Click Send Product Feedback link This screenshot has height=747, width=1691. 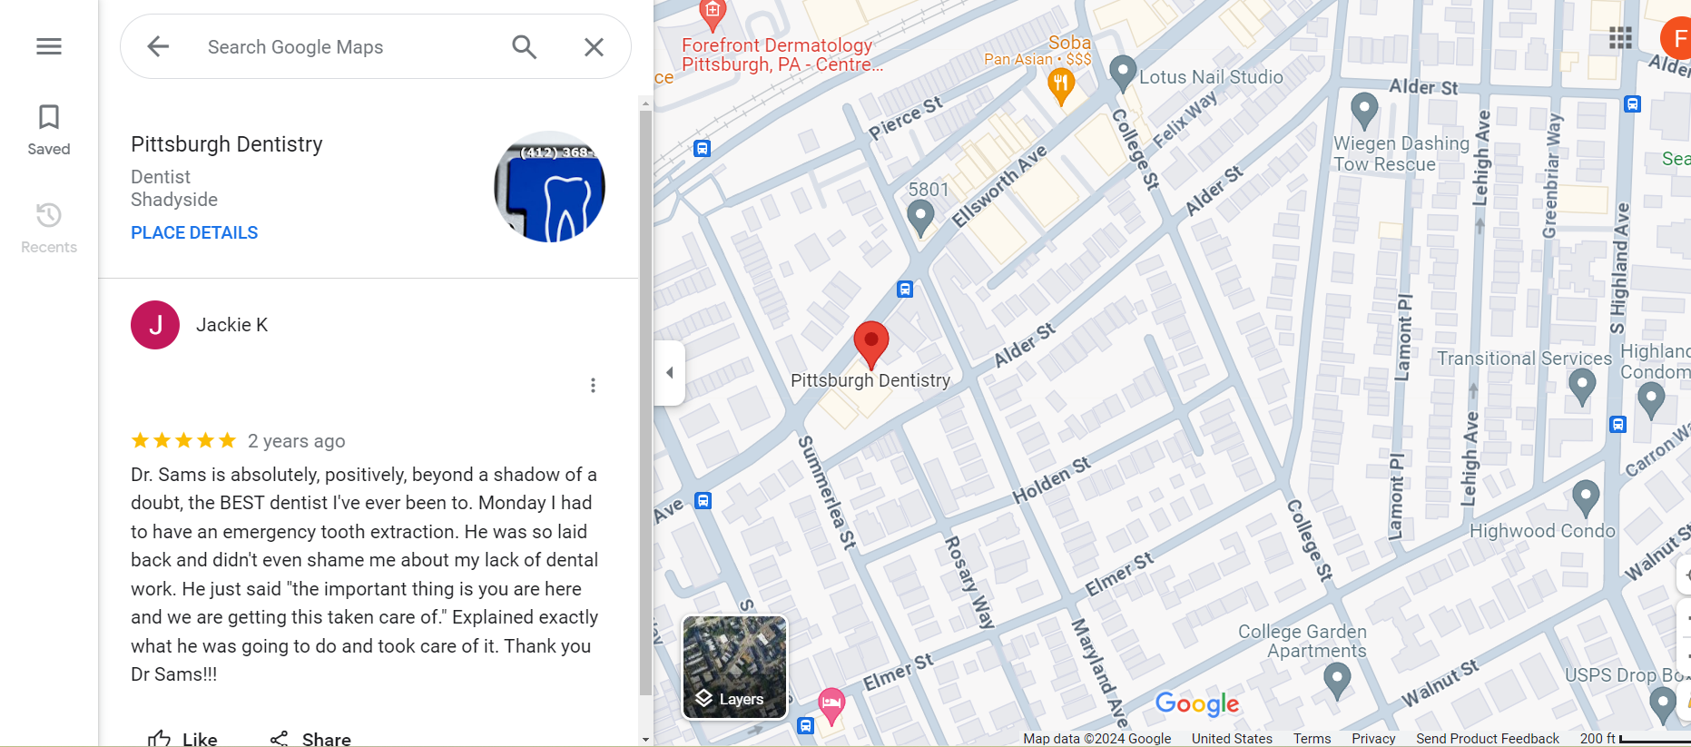(1488, 739)
